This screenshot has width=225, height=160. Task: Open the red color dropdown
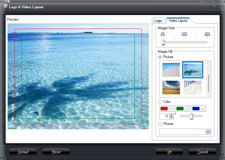(x=171, y=109)
